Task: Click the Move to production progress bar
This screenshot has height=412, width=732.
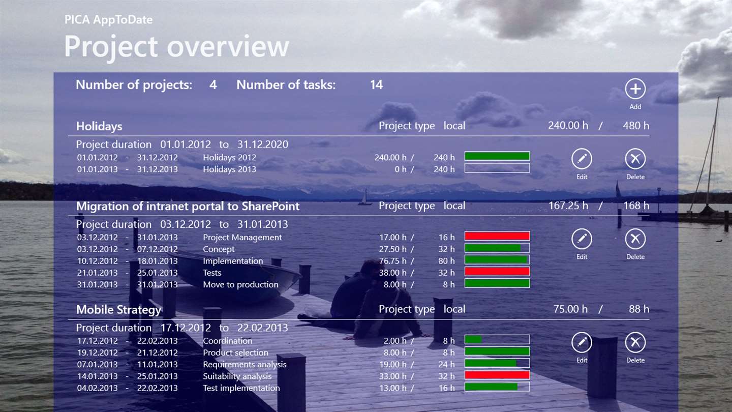Action: (x=497, y=283)
